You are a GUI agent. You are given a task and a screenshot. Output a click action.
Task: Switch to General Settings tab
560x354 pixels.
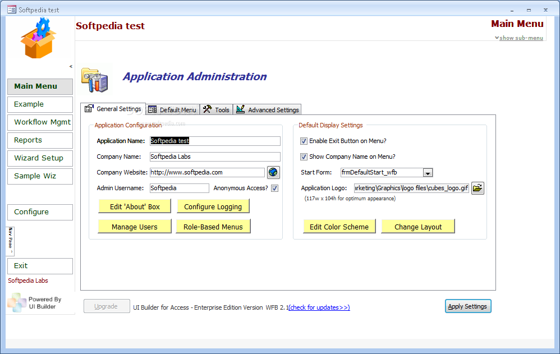click(113, 109)
